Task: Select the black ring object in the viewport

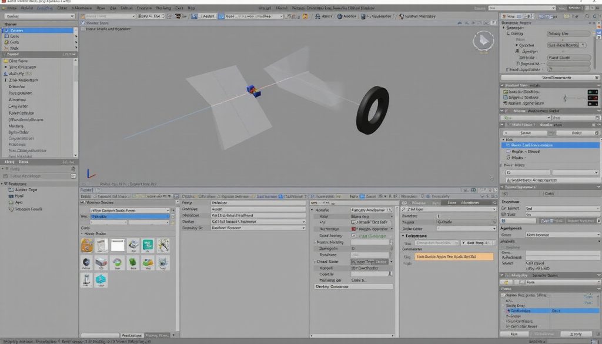Action: (x=372, y=110)
